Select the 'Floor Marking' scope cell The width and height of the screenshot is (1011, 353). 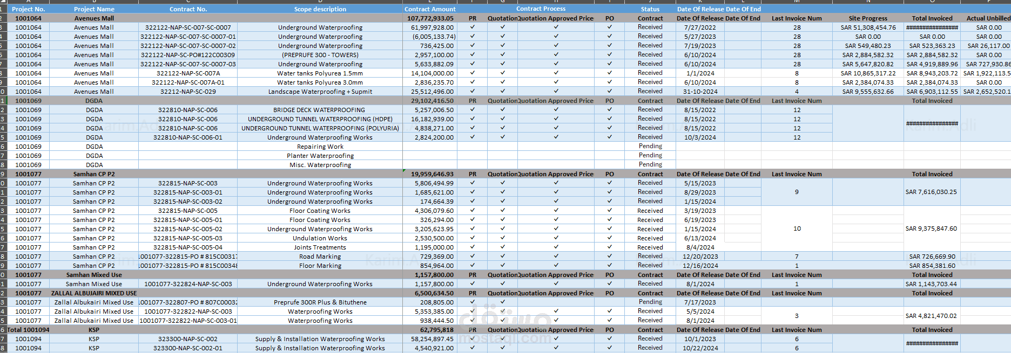(320, 266)
